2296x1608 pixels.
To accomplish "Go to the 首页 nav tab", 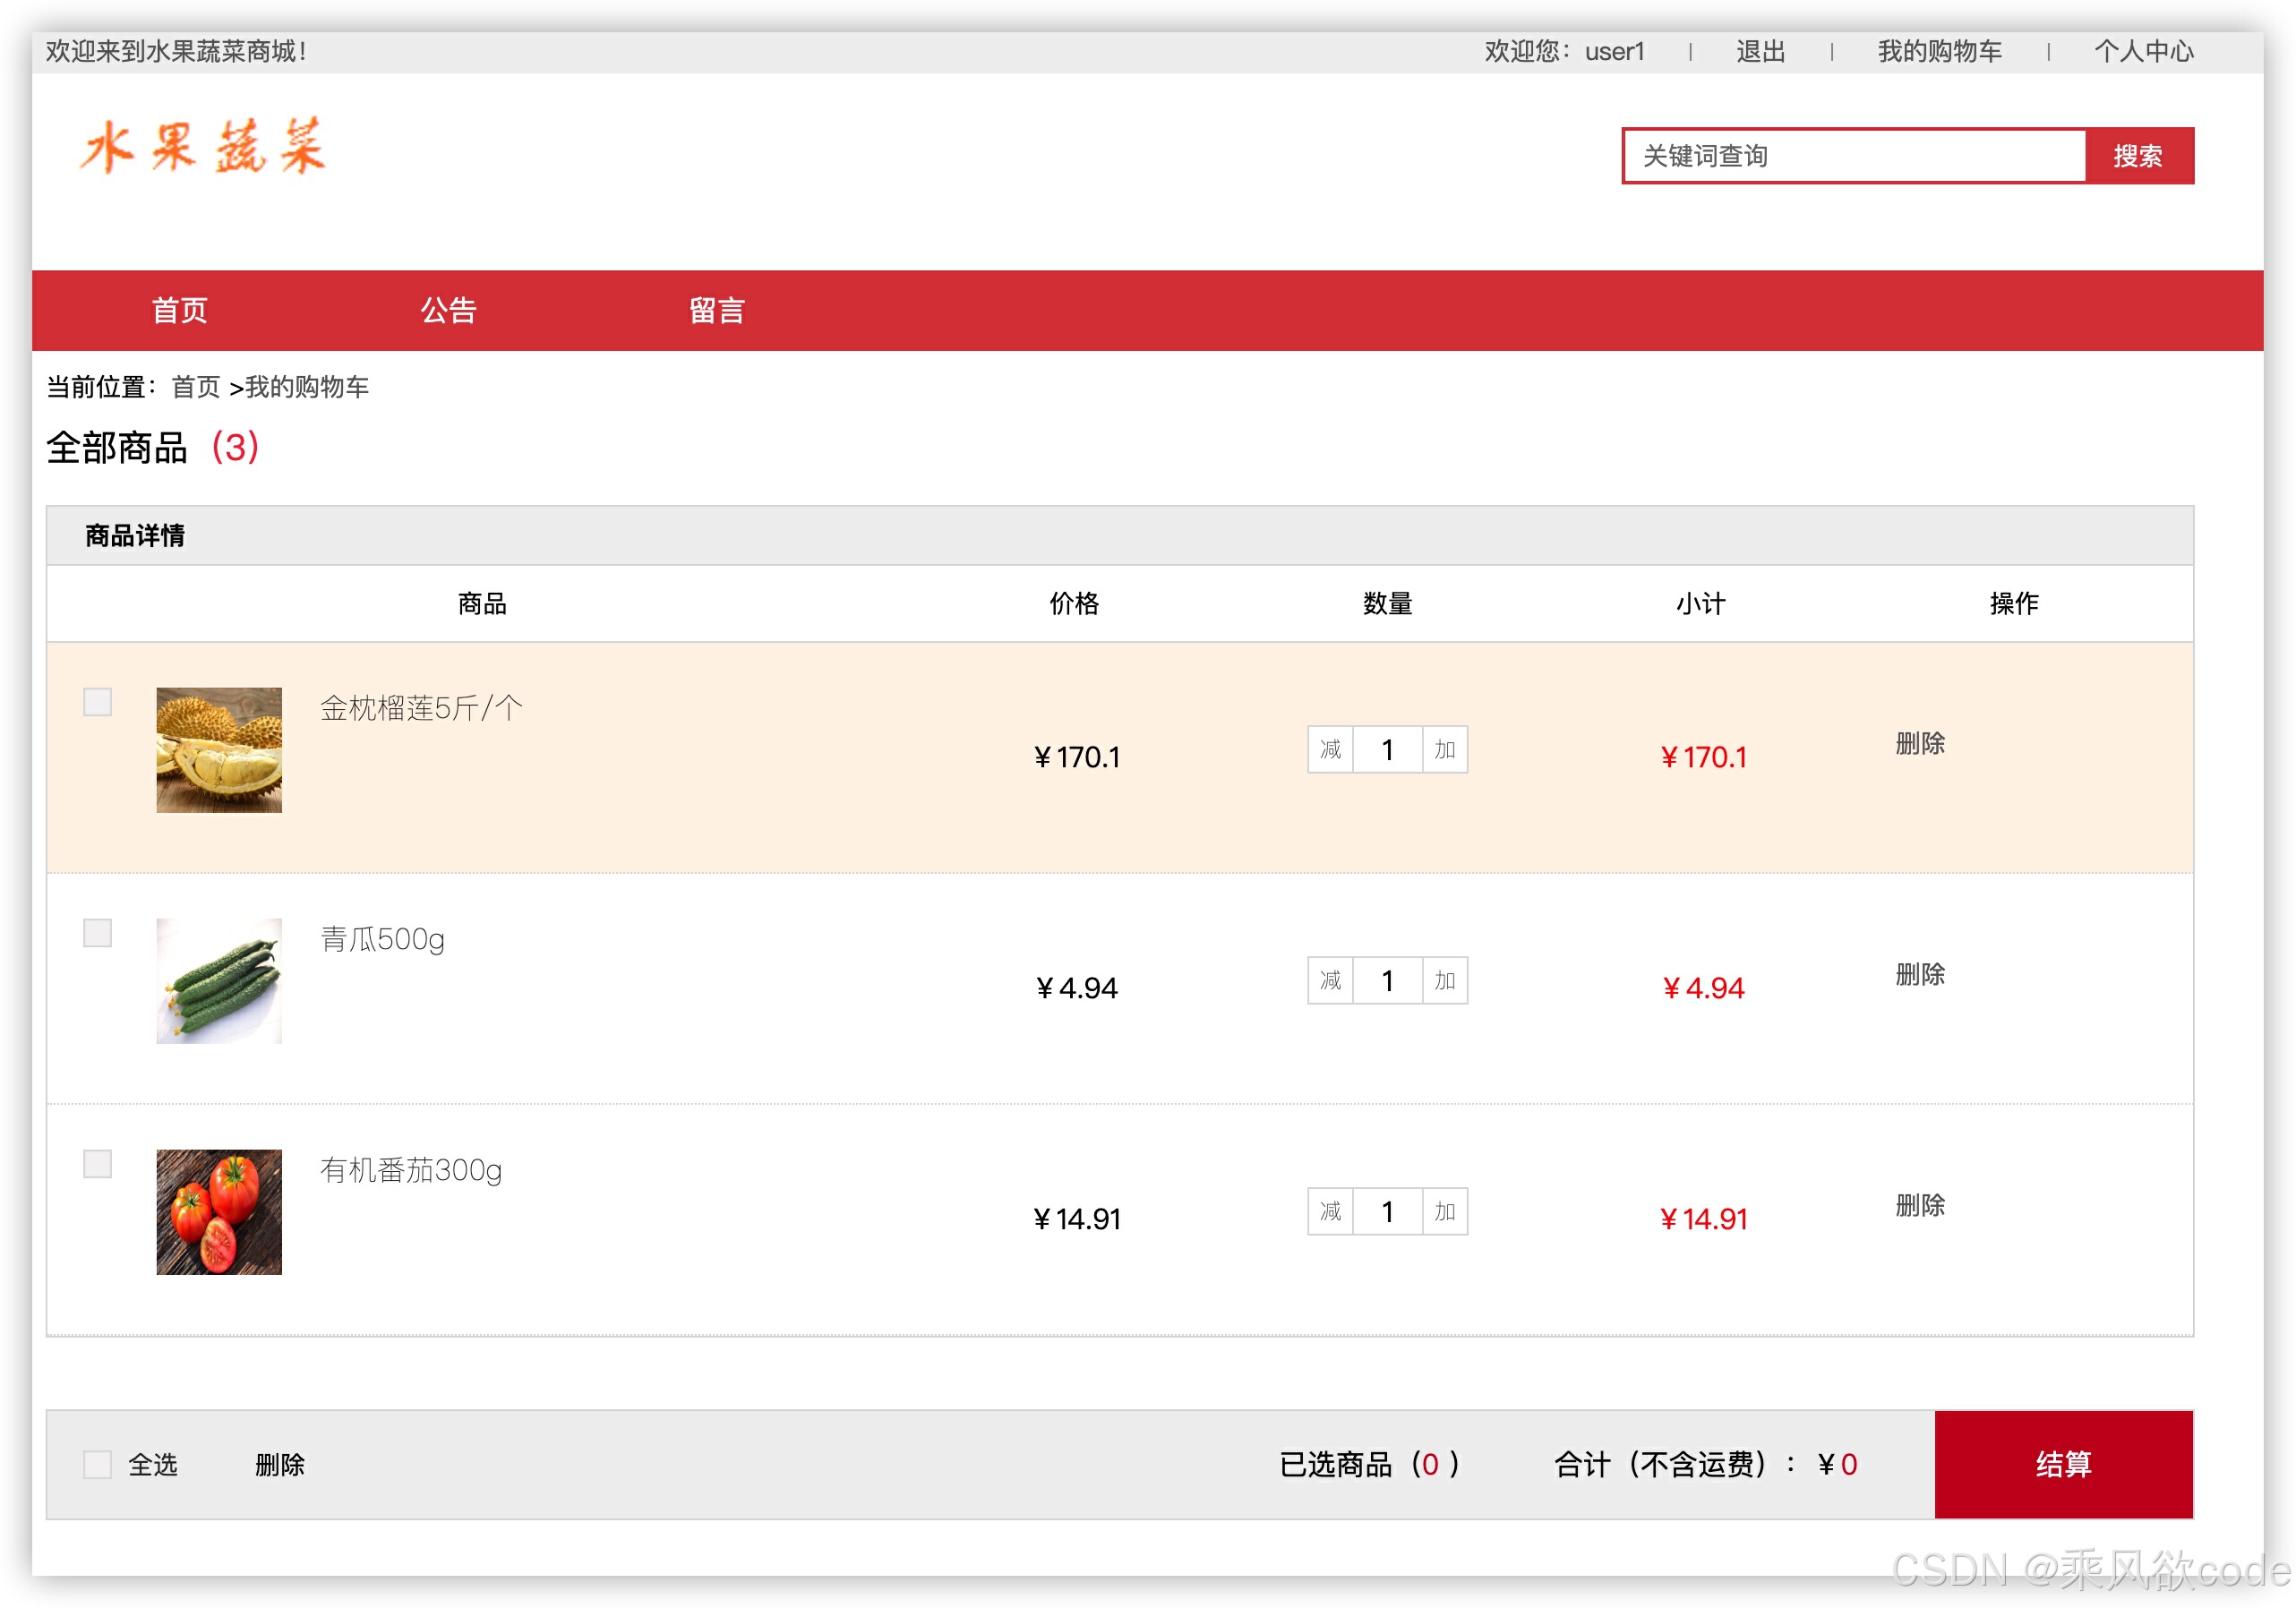I will point(180,310).
